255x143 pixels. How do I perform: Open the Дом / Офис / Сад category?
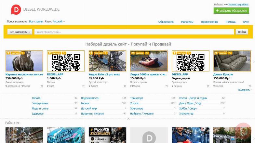click(x=190, y=103)
